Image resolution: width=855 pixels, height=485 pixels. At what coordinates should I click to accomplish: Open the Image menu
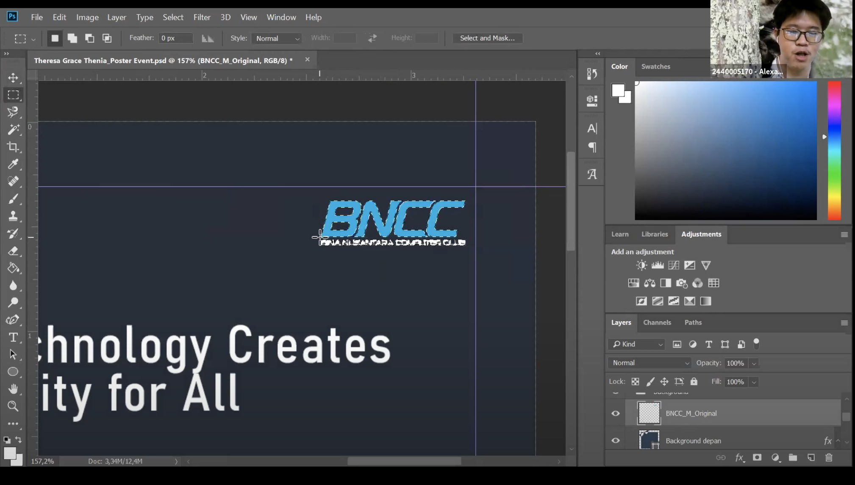pos(87,17)
